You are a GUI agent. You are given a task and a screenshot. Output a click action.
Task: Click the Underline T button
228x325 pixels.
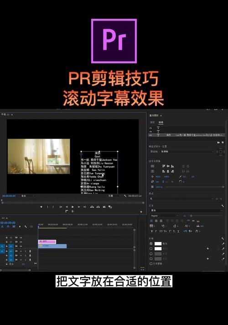click(178, 231)
